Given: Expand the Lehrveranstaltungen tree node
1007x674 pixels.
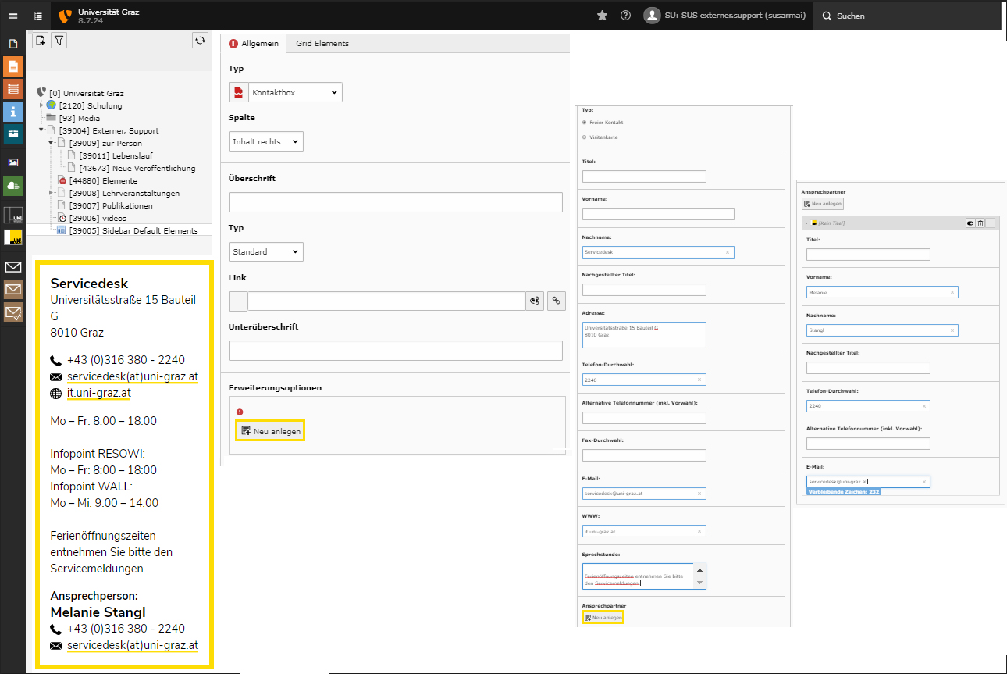Looking at the screenshot, I should point(52,193).
